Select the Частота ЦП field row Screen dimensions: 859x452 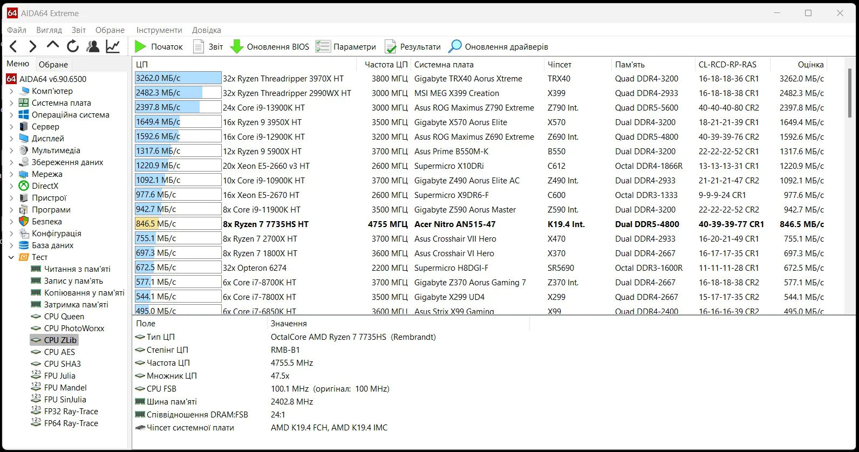pos(331,363)
